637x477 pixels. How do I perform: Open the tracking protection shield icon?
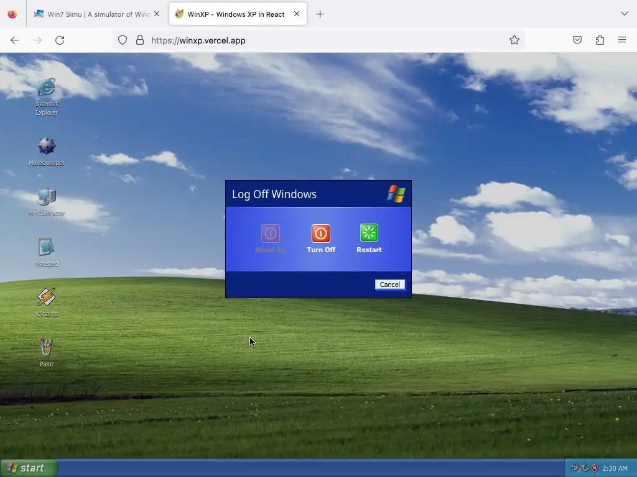point(123,40)
